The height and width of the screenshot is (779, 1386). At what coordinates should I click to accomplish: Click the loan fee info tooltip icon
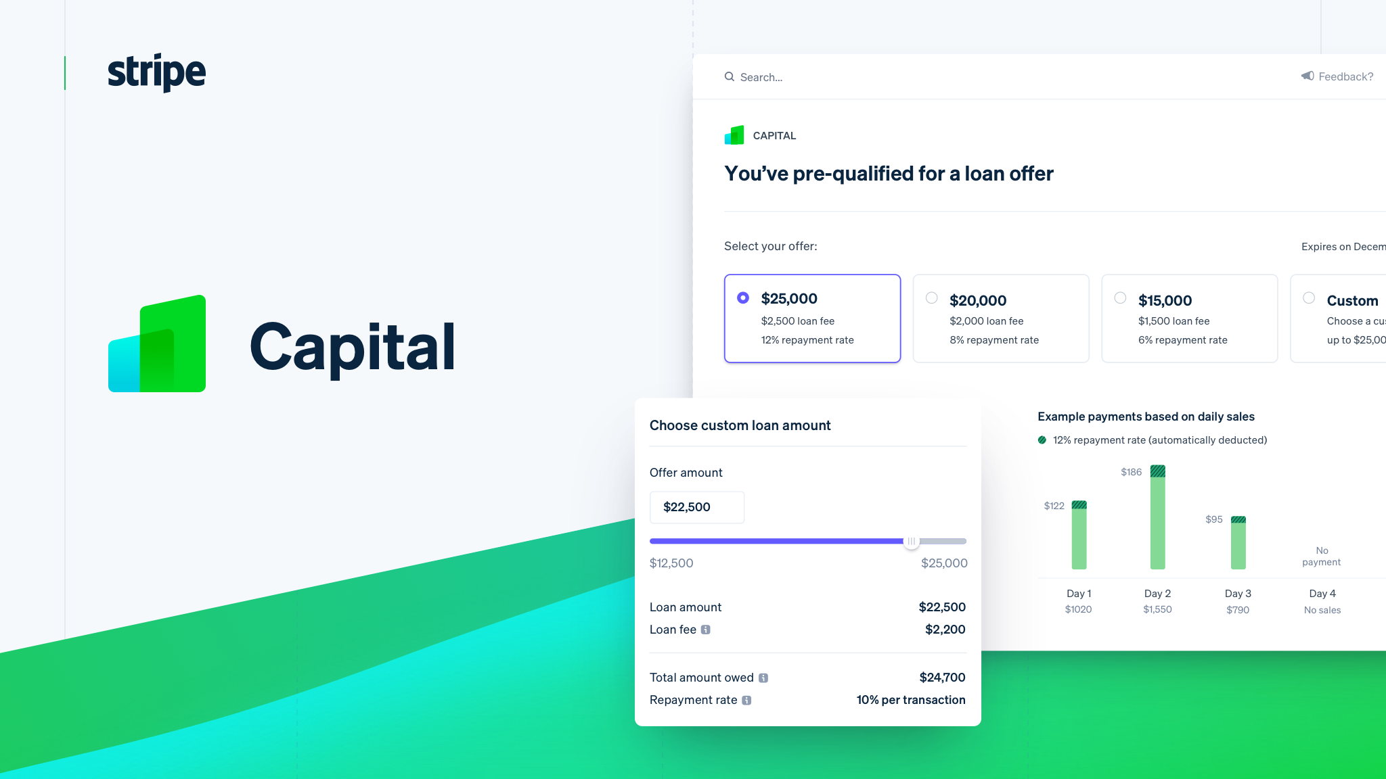coord(705,630)
